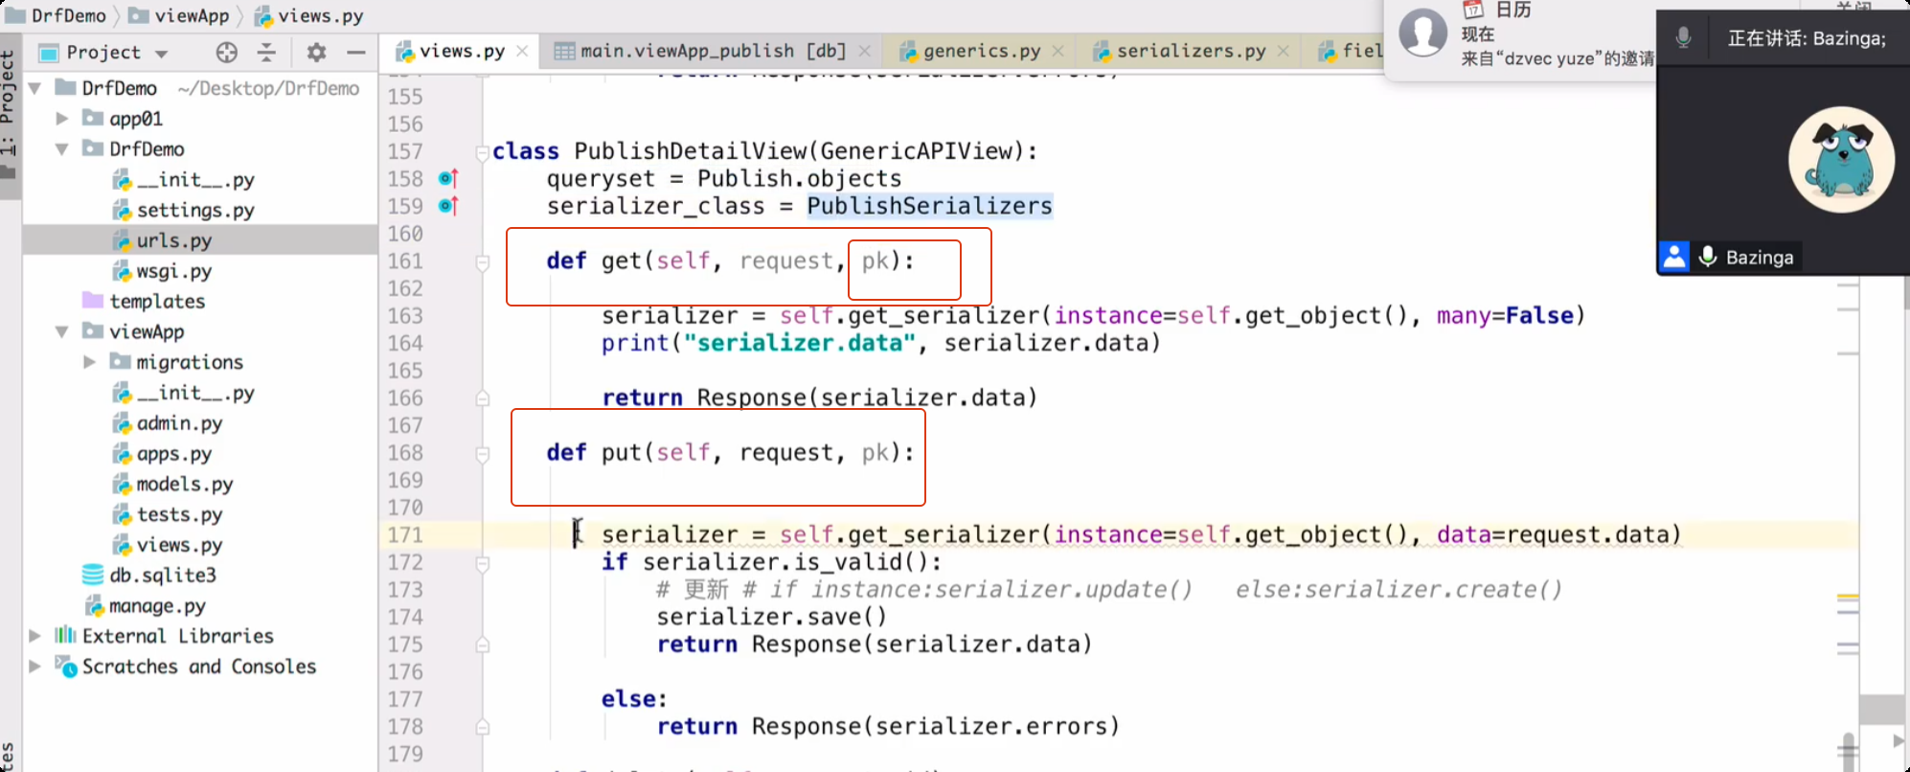Click viewApp breadcrumb in navigation bar
Image resolution: width=1910 pixels, height=772 pixels.
(x=180, y=16)
